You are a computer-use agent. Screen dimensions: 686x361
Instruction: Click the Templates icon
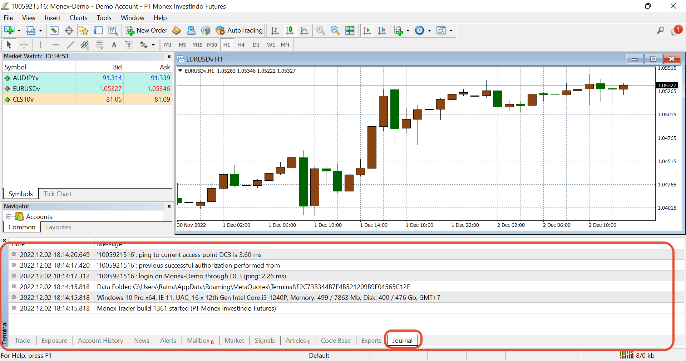point(441,30)
